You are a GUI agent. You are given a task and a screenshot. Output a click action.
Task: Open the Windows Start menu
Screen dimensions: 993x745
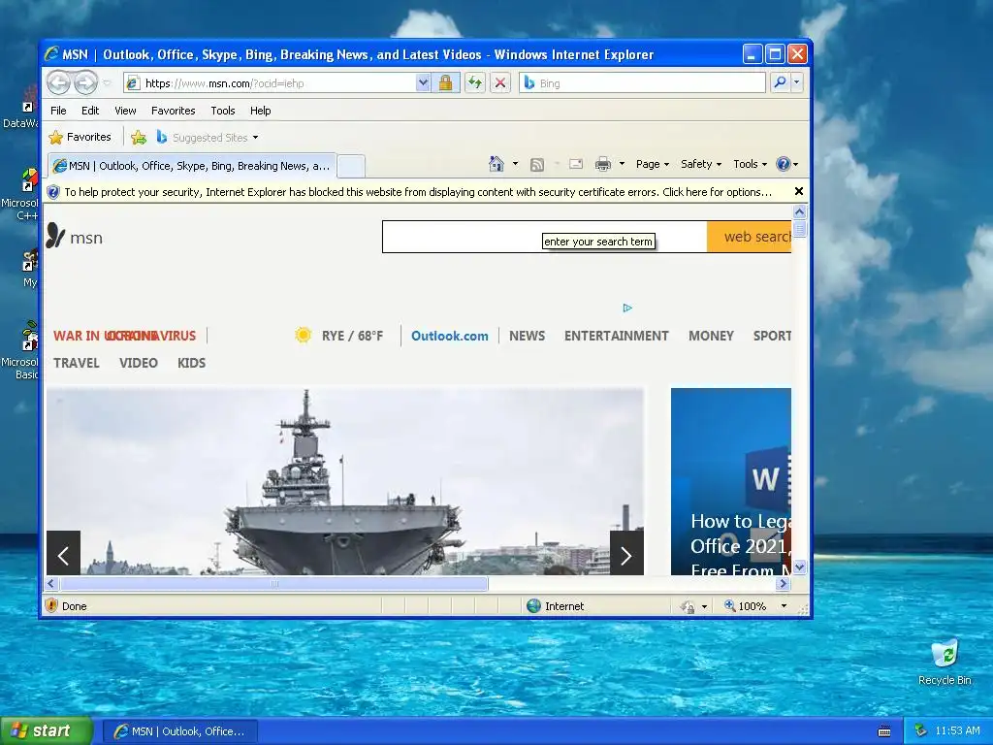(46, 731)
